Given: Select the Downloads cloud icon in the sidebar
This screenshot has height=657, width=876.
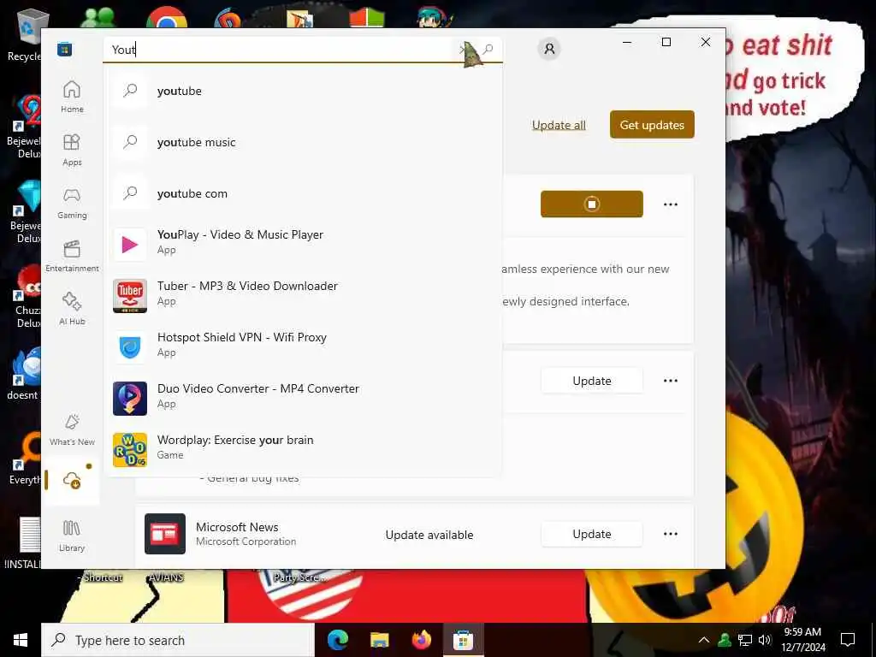Looking at the screenshot, I should point(72,480).
